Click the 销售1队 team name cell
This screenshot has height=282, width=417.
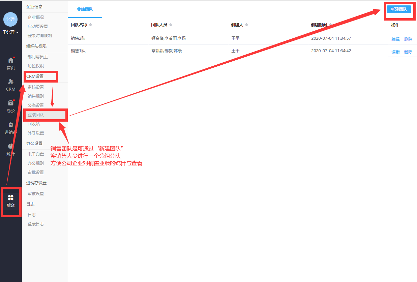(78, 51)
